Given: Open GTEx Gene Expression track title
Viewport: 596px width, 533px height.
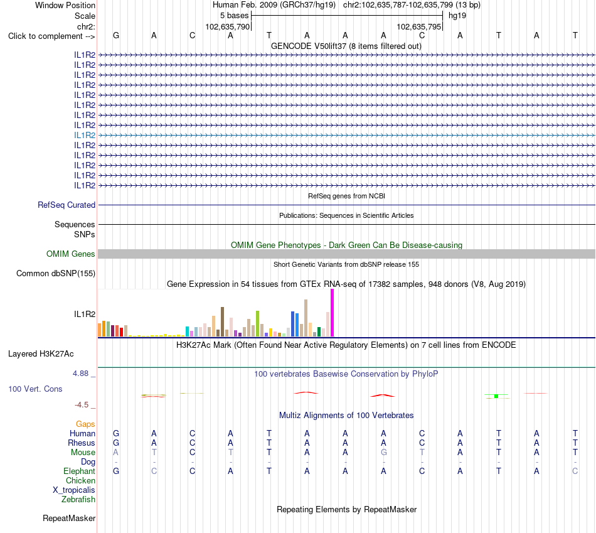Looking at the screenshot, I should pos(346,284).
